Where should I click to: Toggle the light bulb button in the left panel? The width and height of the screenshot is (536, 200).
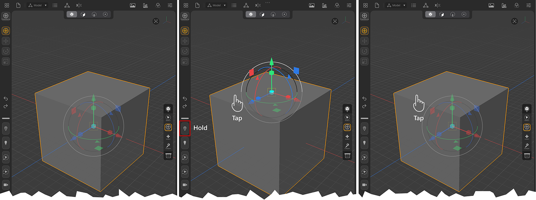pos(6,143)
